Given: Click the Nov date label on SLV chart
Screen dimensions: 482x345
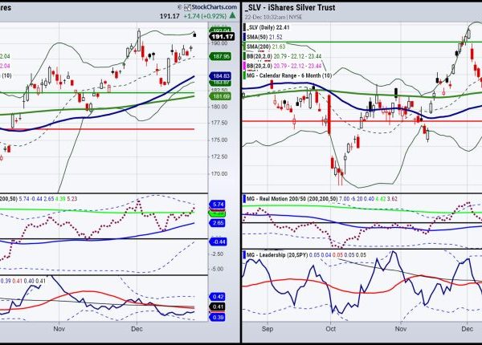Looking at the screenshot, I should [x=401, y=329].
